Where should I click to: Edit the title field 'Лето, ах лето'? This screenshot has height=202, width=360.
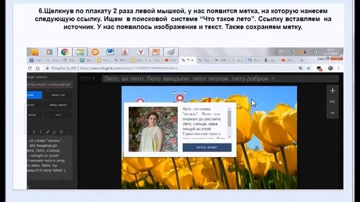click(220, 79)
